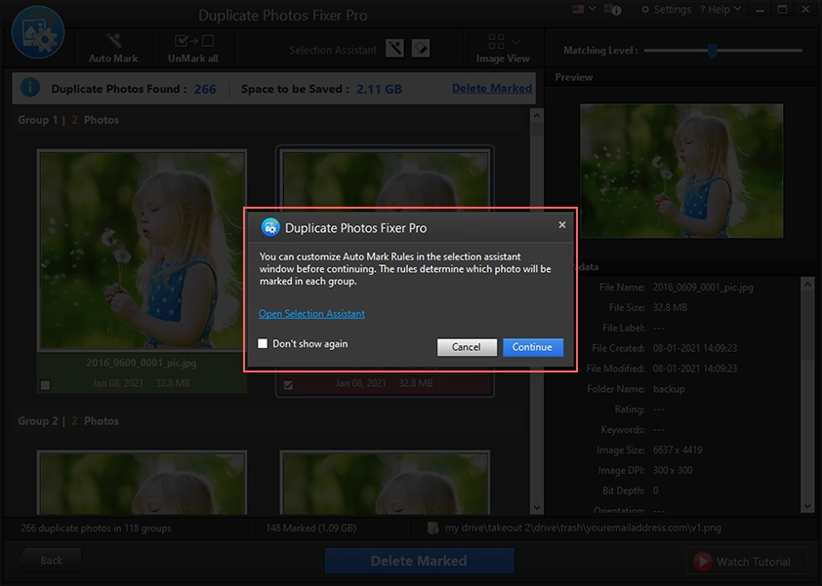Close the dialog with the X button
This screenshot has height=586, width=822.
coord(562,224)
